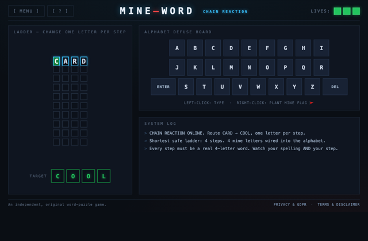Delete a letter with DEL key
This screenshot has height=241, width=368.
(335, 87)
